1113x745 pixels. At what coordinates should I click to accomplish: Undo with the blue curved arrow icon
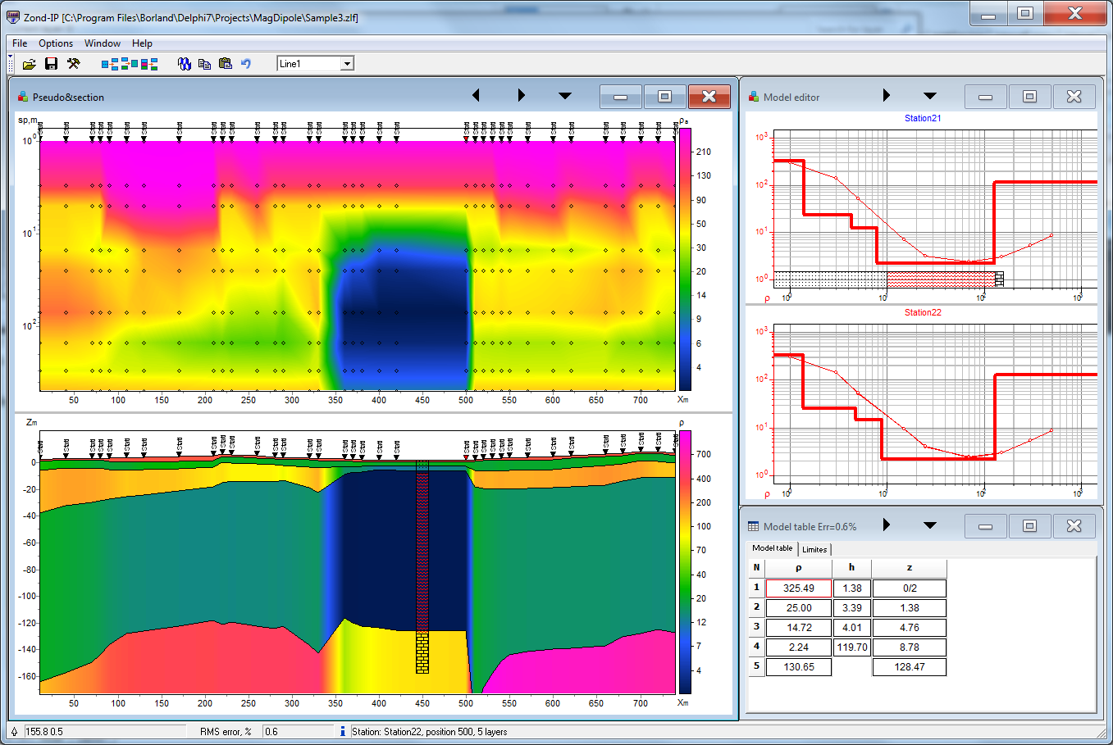[x=245, y=64]
